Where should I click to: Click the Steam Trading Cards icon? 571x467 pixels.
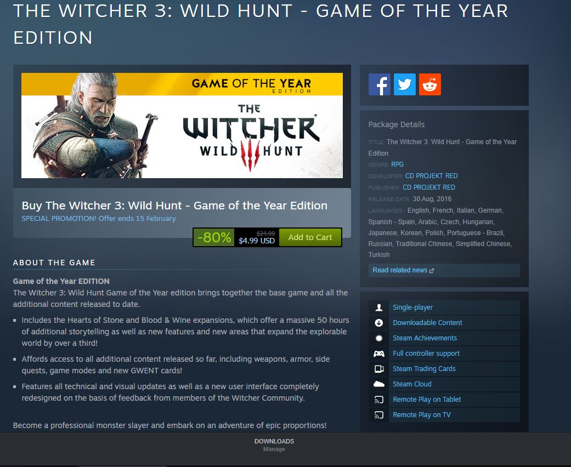click(x=378, y=369)
